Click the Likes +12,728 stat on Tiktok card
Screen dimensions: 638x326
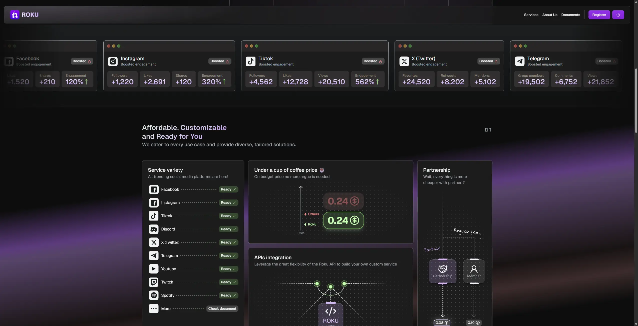tap(295, 79)
